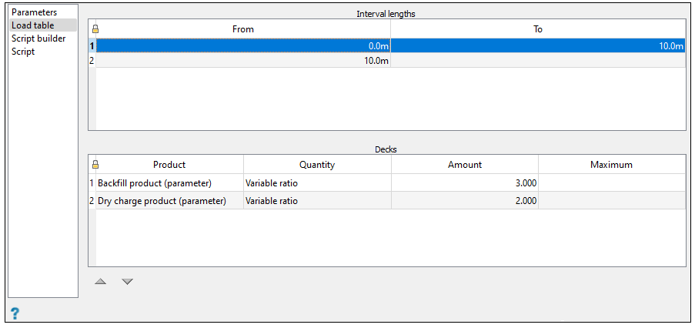Screen dimensions: 695x328
Task: Click the From column header
Action: tap(243, 29)
